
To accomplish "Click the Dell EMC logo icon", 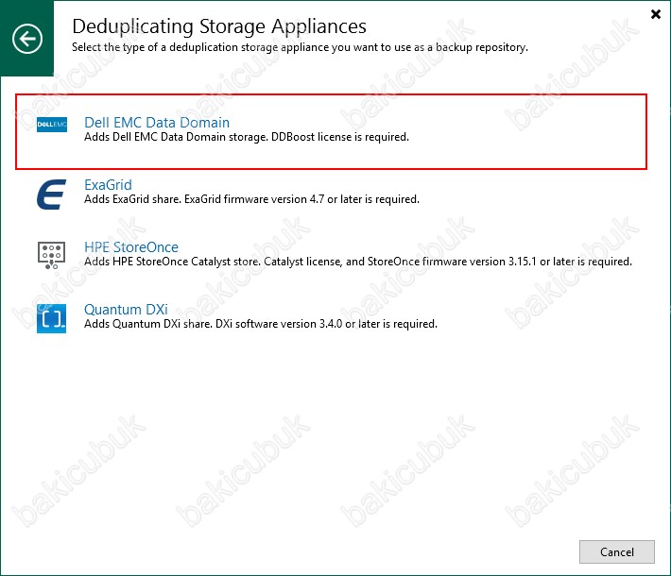I will pos(52,125).
